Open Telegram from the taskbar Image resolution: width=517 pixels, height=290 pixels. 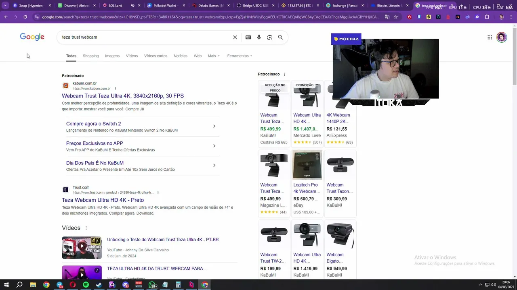pyautogui.click(x=60, y=285)
